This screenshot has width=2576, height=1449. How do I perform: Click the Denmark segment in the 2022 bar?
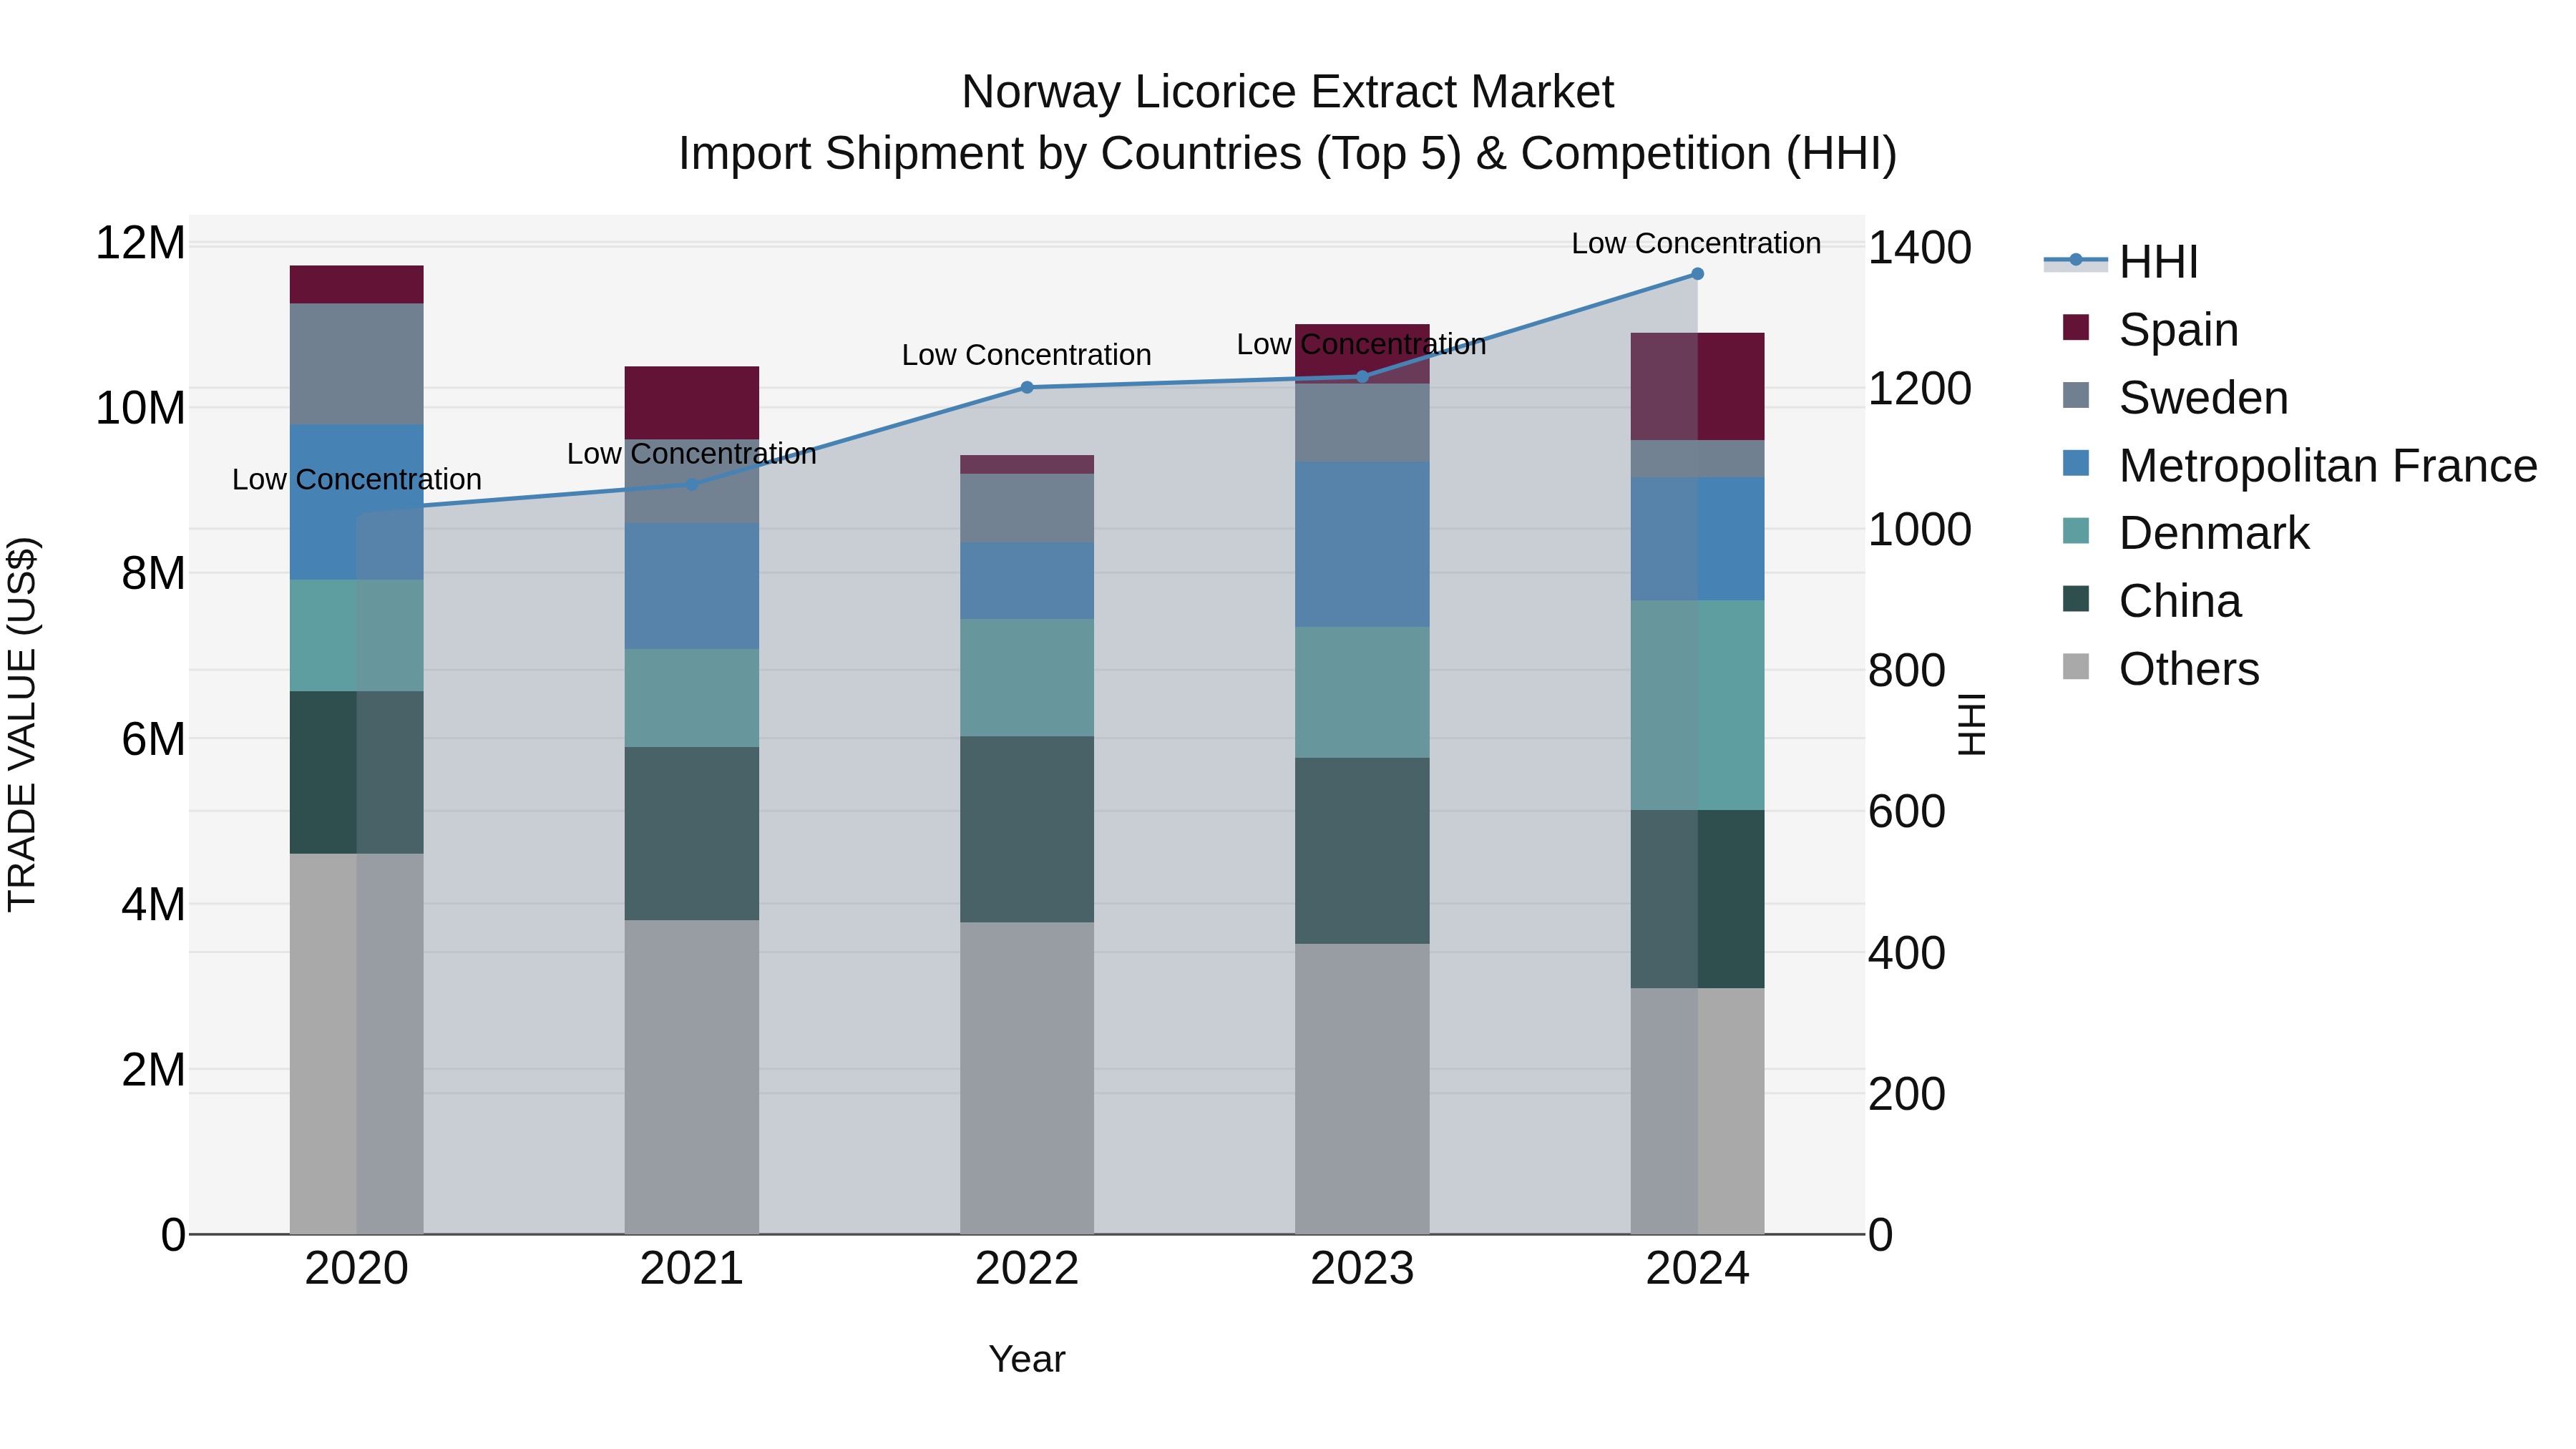(1027, 678)
